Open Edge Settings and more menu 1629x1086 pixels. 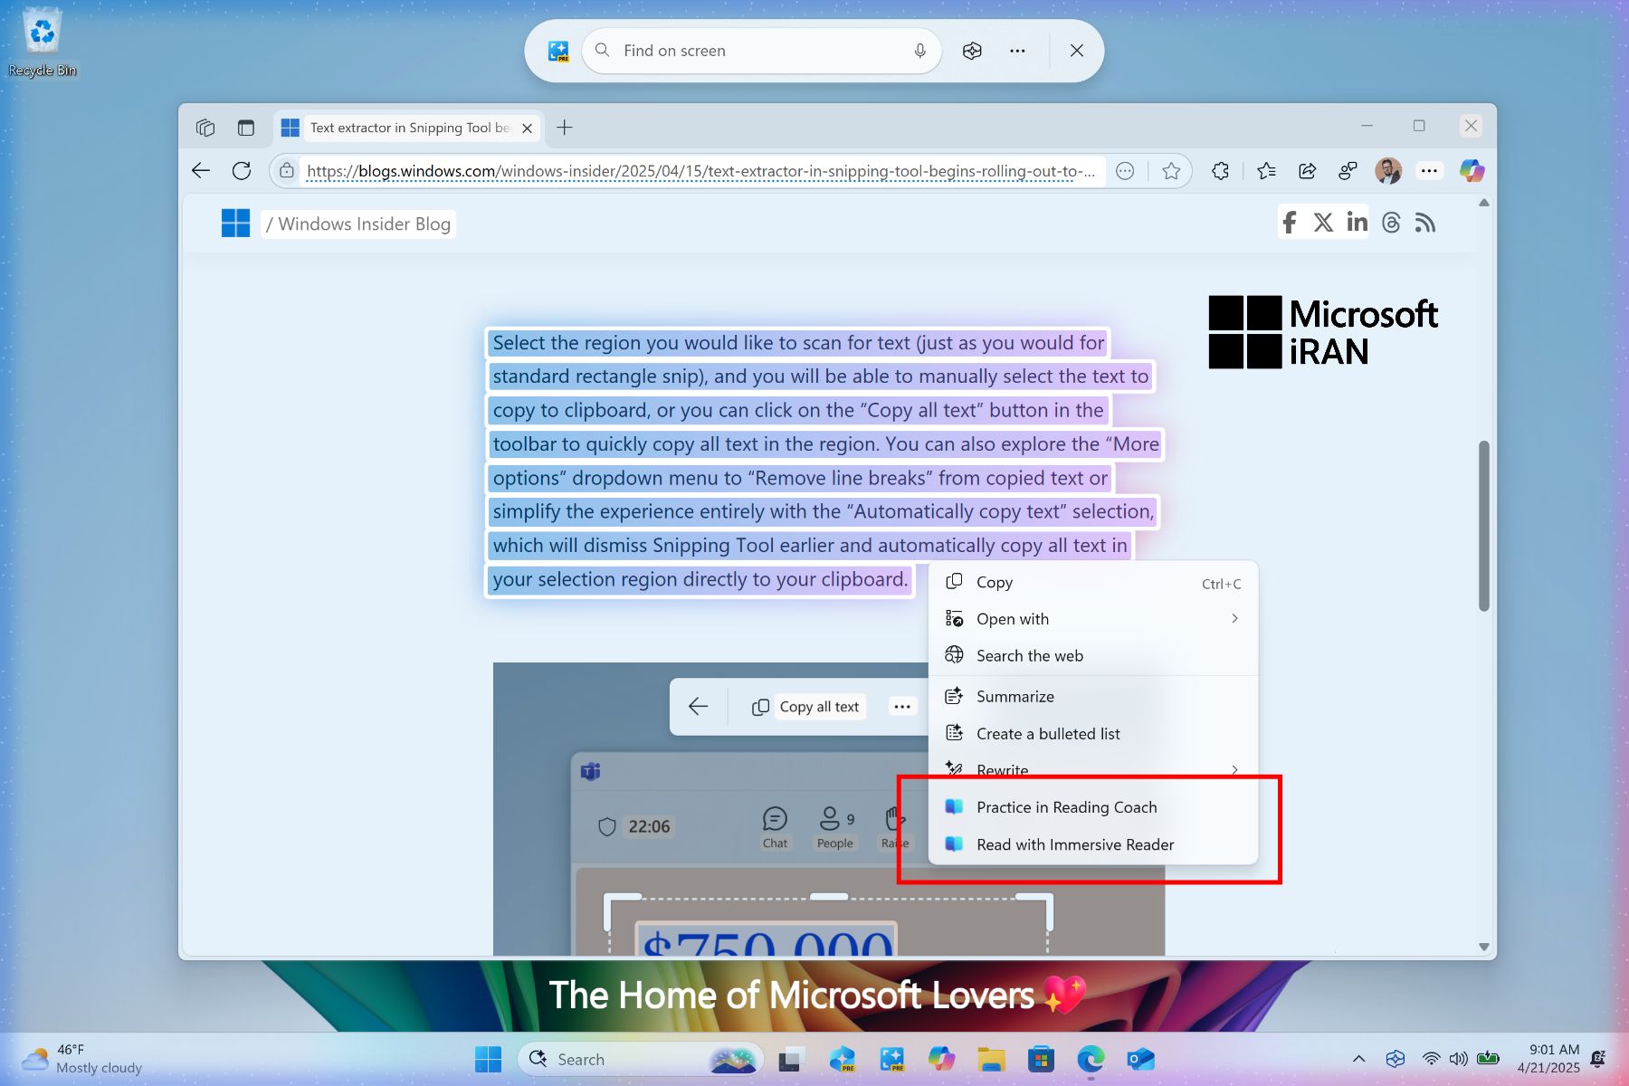[x=1429, y=170]
